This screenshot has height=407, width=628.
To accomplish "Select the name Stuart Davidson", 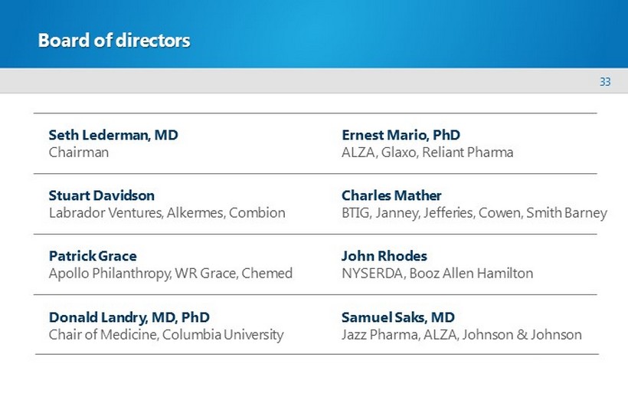I will coord(102,195).
